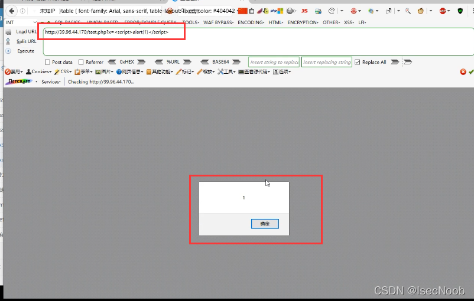Open the OTHER menu in HackBar

pos(332,22)
